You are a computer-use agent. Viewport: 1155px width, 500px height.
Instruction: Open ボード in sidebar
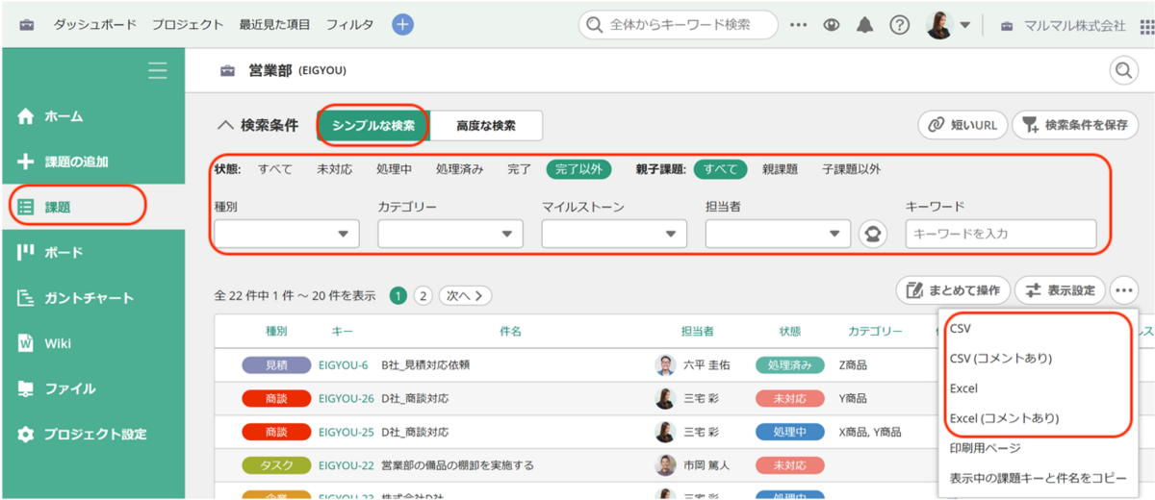click(x=50, y=252)
